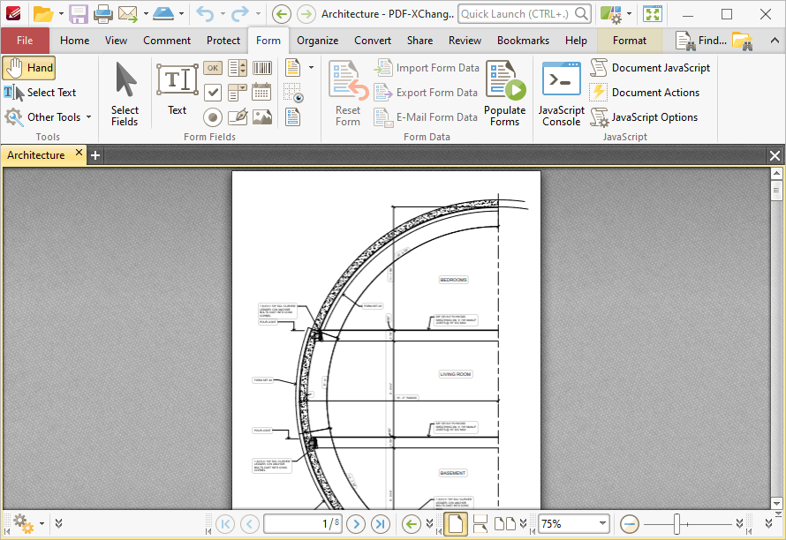Insert a signature form field
Screen dimensions: 786x540
[238, 117]
